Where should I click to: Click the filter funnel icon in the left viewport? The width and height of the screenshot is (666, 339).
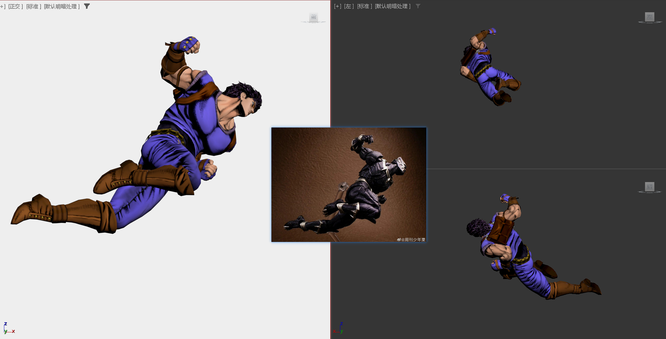click(418, 6)
